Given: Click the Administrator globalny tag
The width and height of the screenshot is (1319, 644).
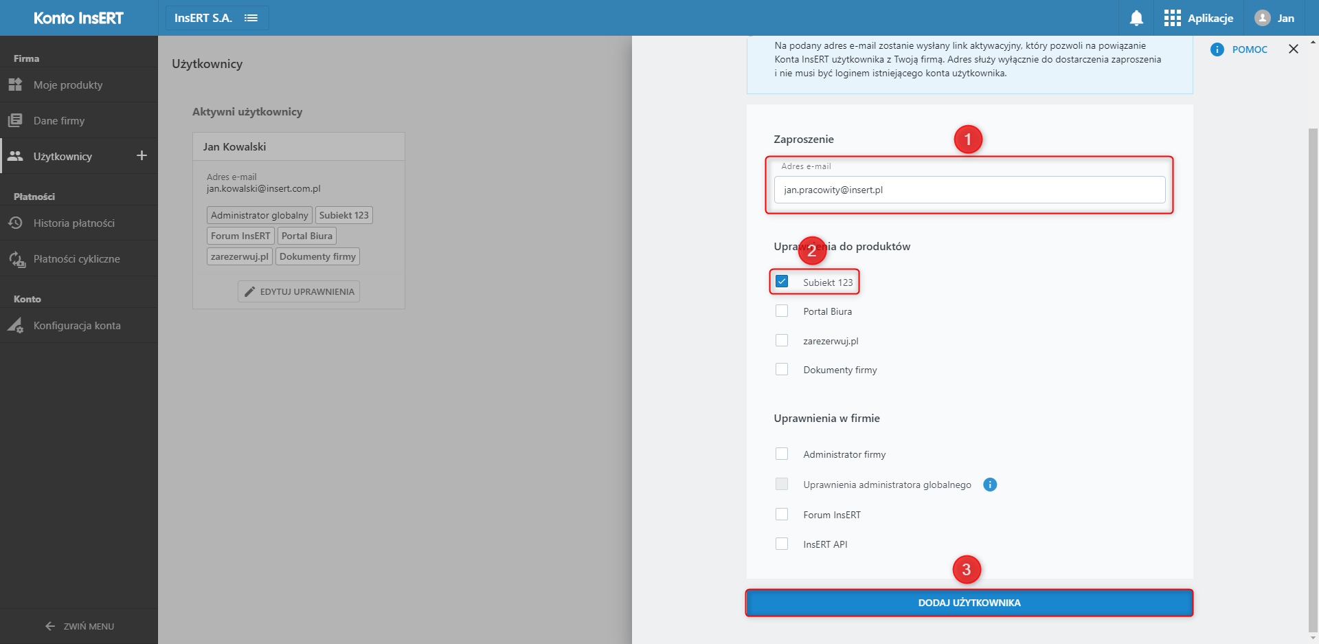Looking at the screenshot, I should click(x=260, y=215).
